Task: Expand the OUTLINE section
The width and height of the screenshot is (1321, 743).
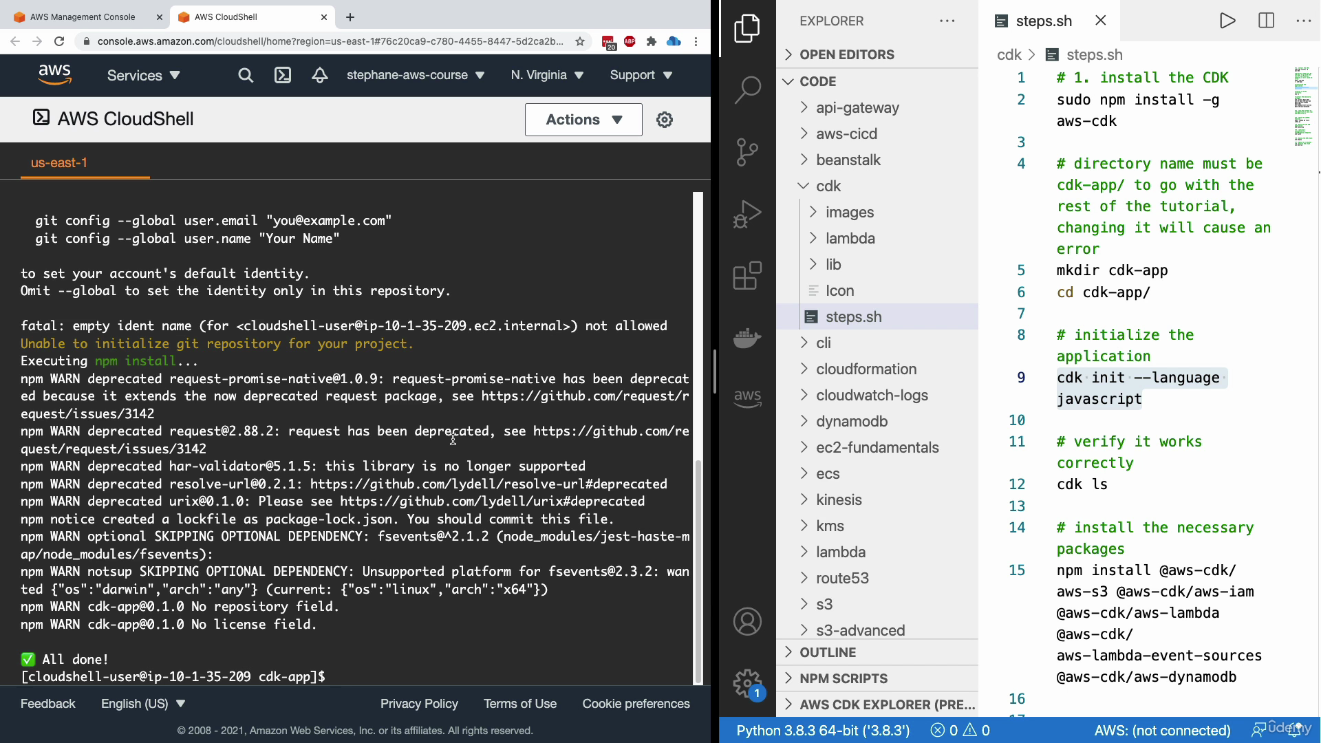Action: (877, 652)
